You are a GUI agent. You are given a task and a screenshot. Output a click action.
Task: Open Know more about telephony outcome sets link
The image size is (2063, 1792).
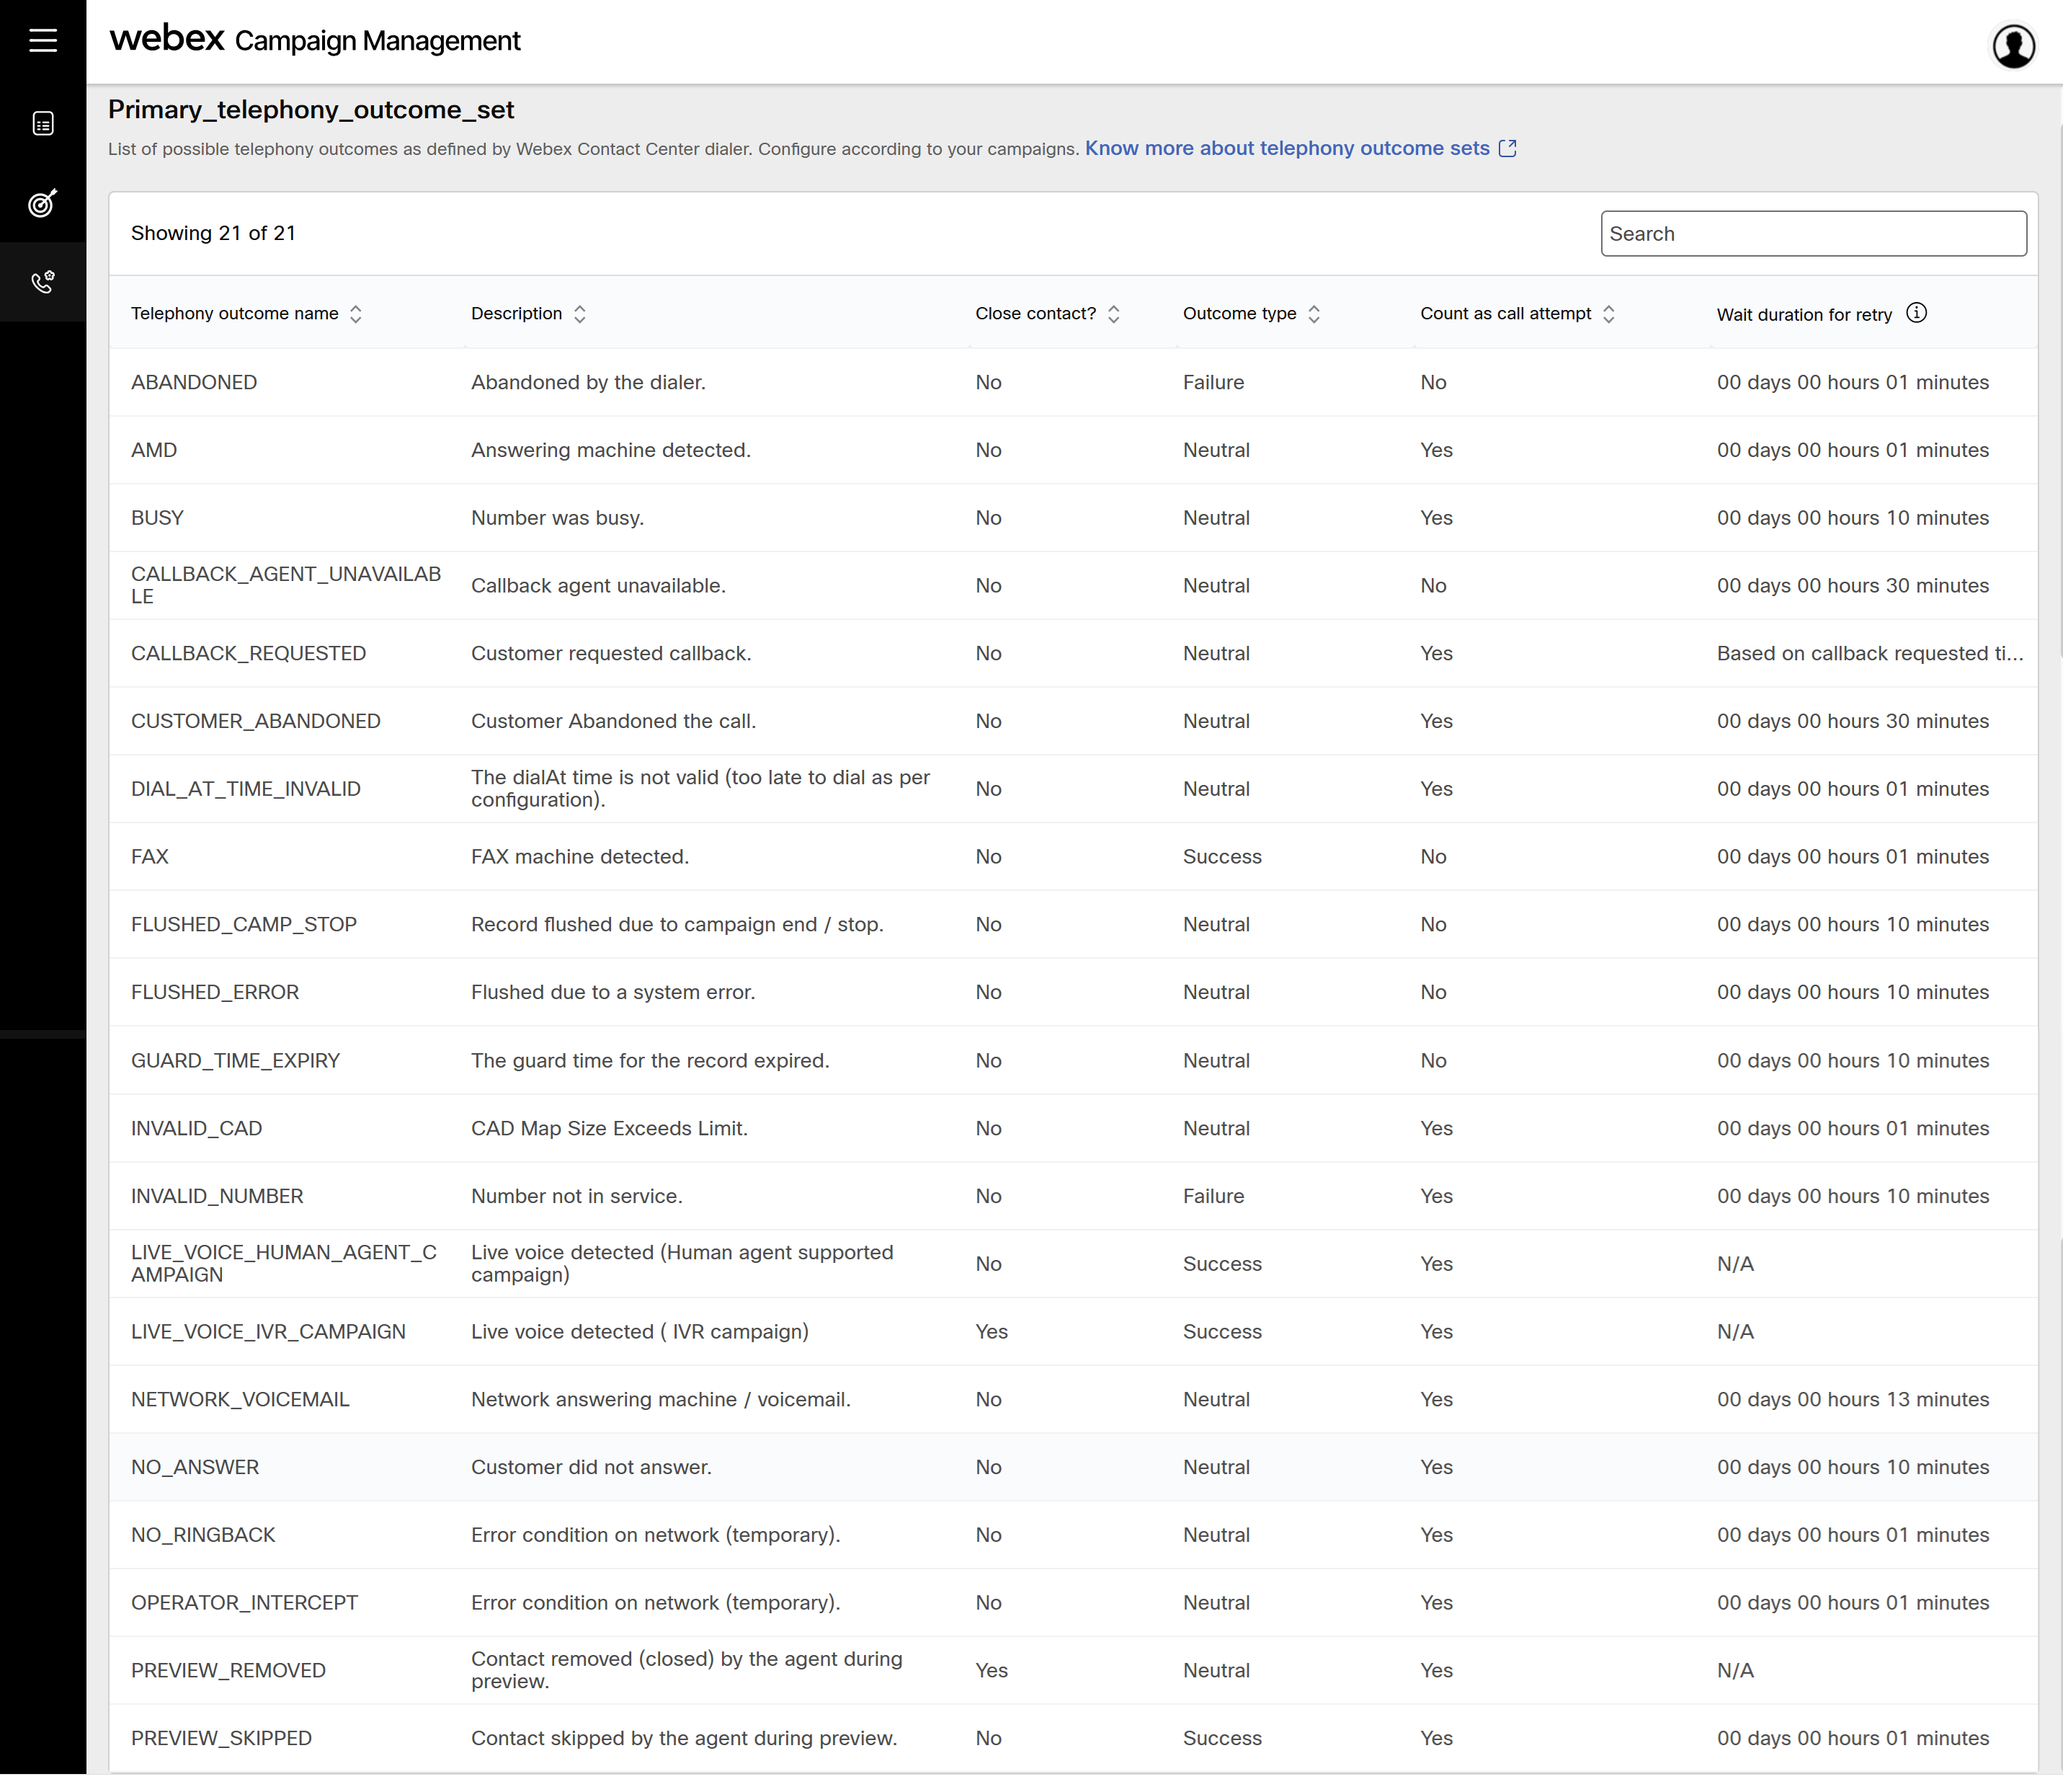[x=1286, y=148]
